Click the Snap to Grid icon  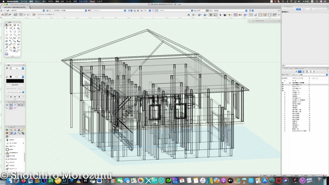7,105
